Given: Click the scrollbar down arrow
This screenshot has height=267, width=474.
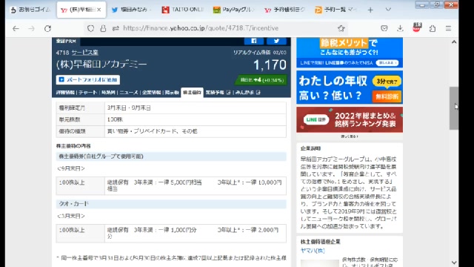Looking at the screenshot, I should point(454,262).
